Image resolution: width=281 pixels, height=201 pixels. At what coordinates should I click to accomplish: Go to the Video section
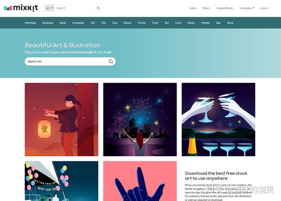(x=192, y=8)
